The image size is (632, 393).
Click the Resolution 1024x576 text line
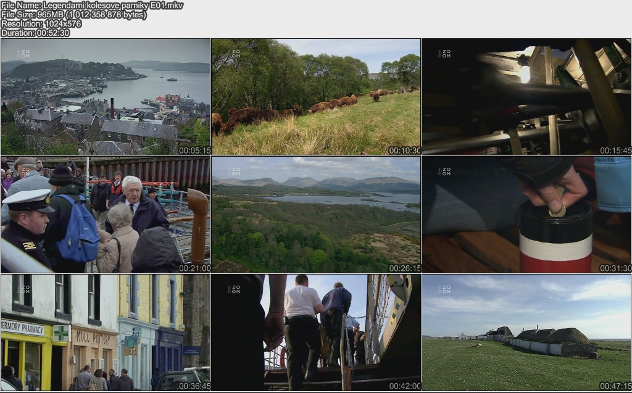point(41,23)
